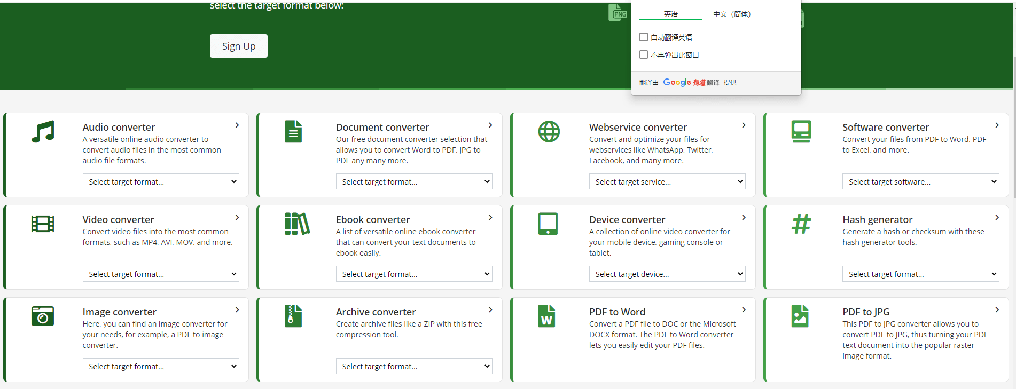Enable the 自动翻译英语 checkbox
Image resolution: width=1016 pixels, height=389 pixels.
click(x=644, y=37)
